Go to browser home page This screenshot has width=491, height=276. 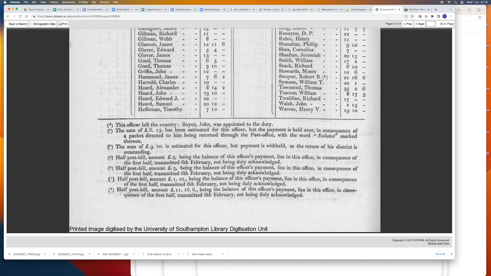26,16
